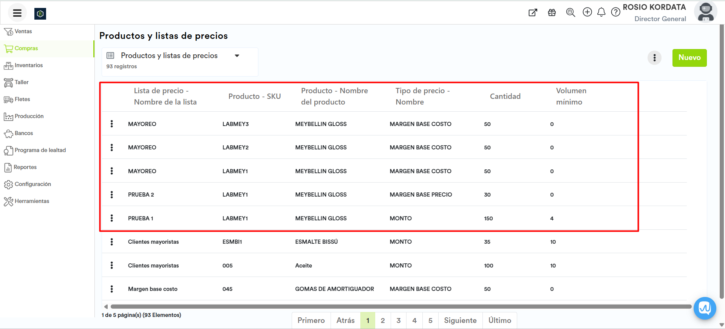The height and width of the screenshot is (329, 725).
Task: Expand the Productos y listas de precios dropdown
Action: 237,56
